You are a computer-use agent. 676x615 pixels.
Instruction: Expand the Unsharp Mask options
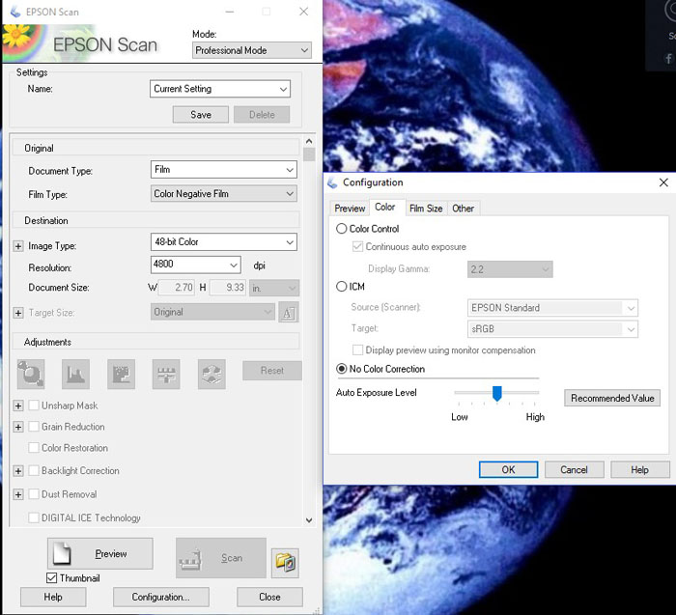(18, 405)
